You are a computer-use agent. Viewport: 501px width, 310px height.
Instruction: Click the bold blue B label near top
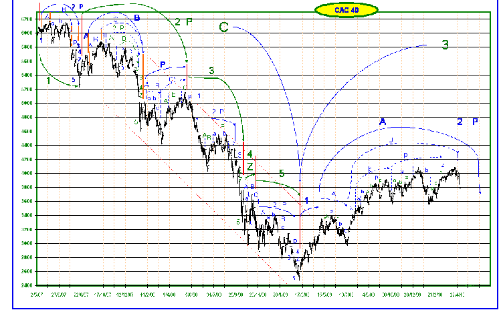pyautogui.click(x=136, y=17)
